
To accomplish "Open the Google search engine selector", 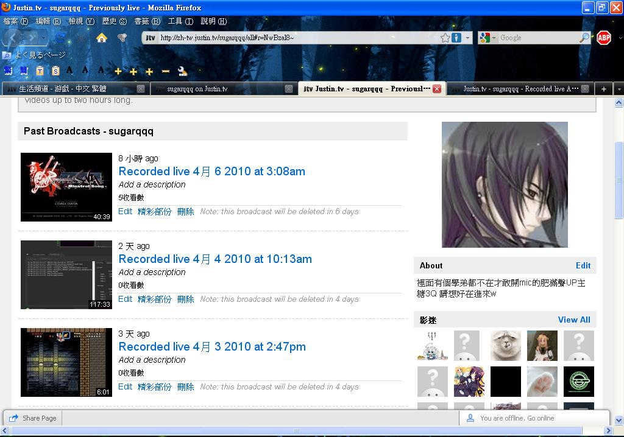I will 488,38.
